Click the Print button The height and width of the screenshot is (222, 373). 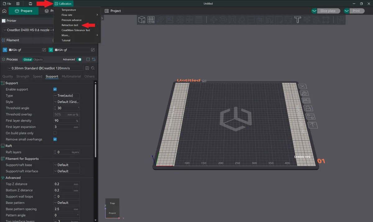[x=356, y=11]
